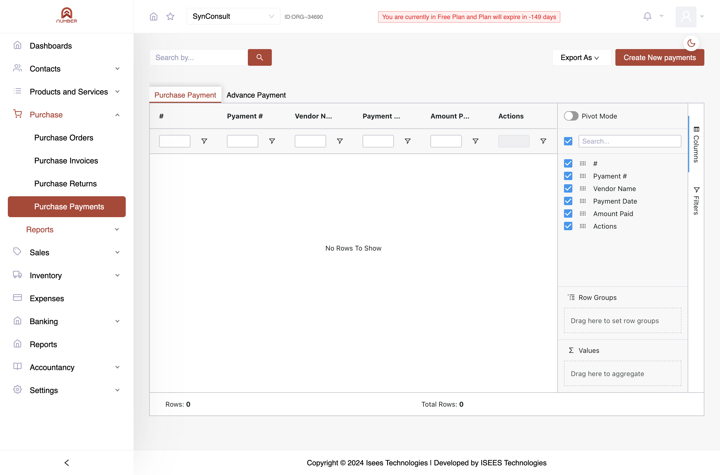Image resolution: width=720 pixels, height=475 pixels.
Task: Go to Purchase Invoices
Action: click(66, 161)
